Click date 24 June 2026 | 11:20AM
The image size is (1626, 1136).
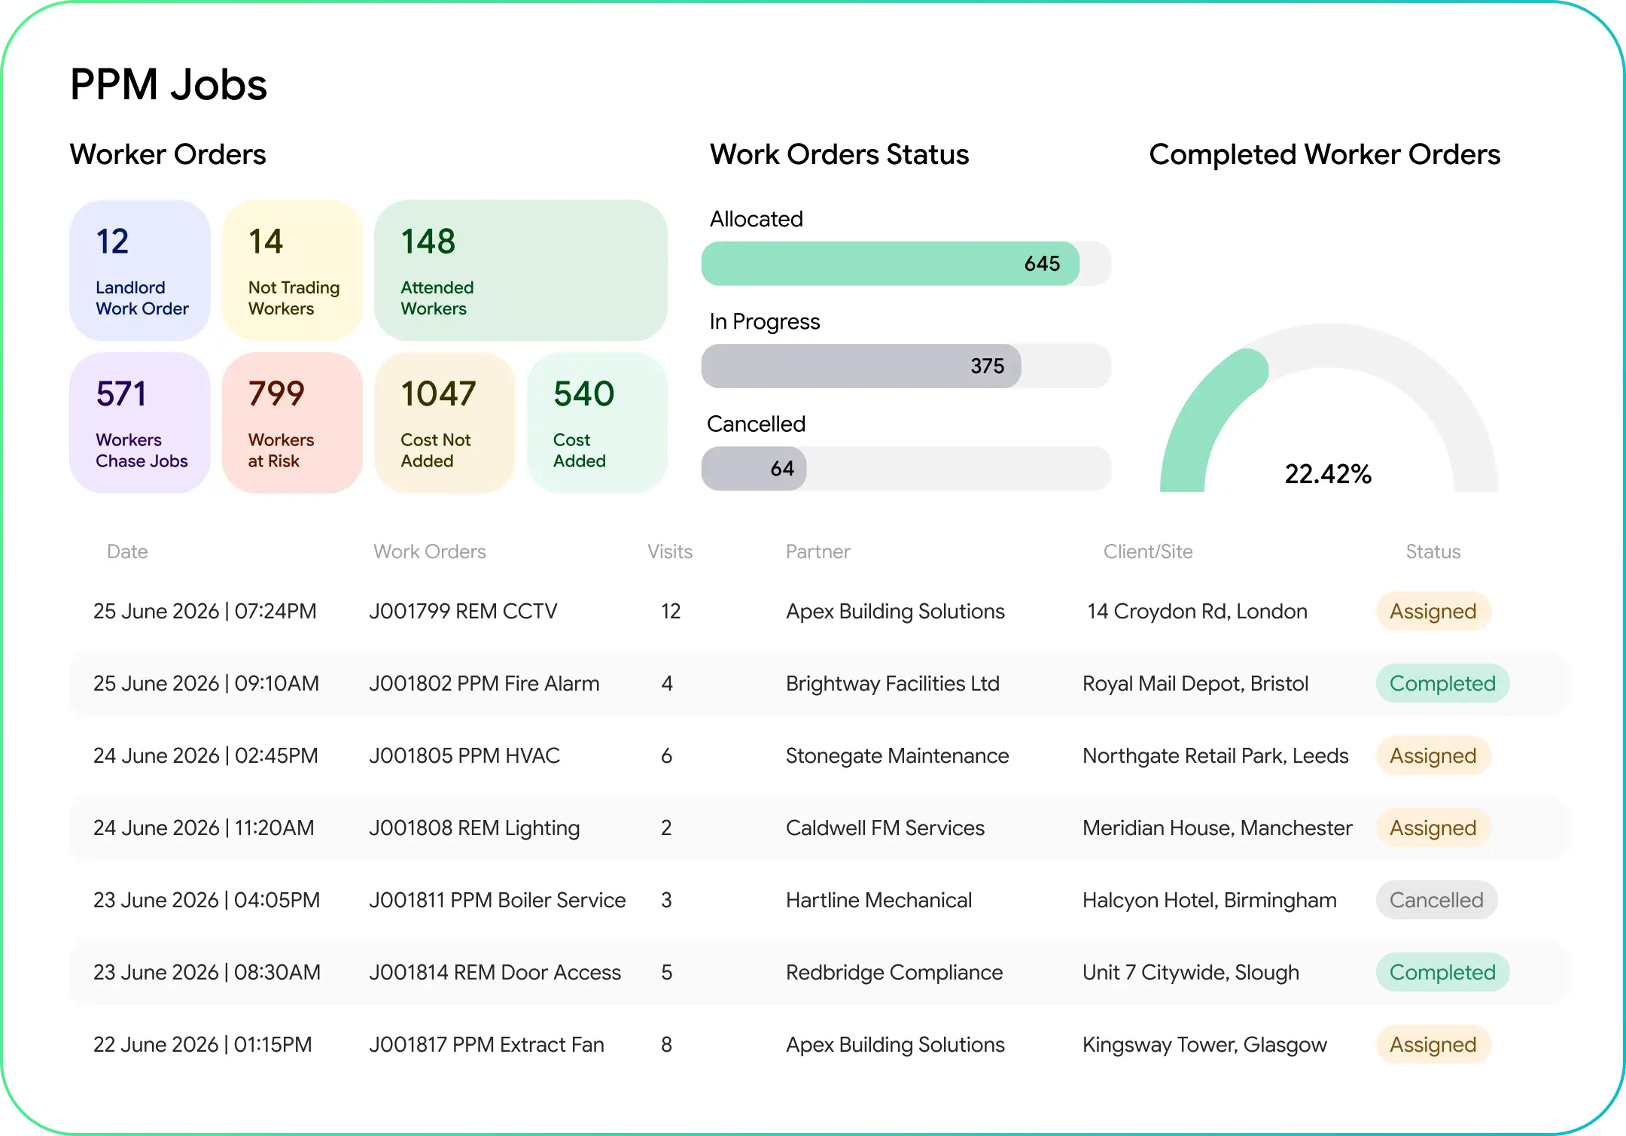point(203,828)
